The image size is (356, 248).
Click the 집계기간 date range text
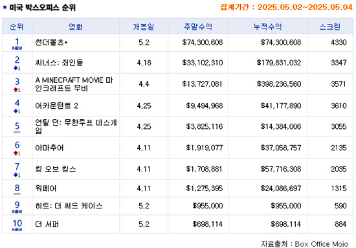tap(286, 7)
